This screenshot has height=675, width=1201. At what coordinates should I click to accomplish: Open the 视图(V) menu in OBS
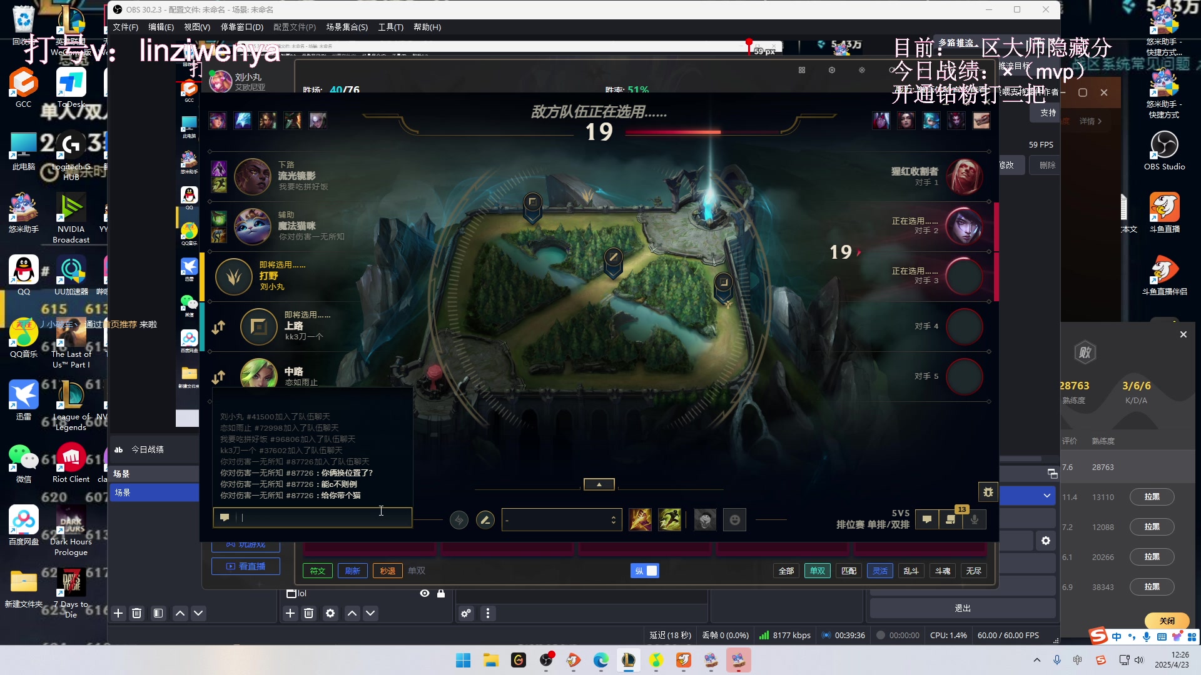(197, 27)
